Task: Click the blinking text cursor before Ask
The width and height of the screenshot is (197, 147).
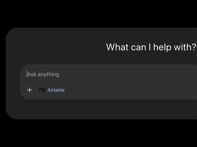Action: (27, 74)
